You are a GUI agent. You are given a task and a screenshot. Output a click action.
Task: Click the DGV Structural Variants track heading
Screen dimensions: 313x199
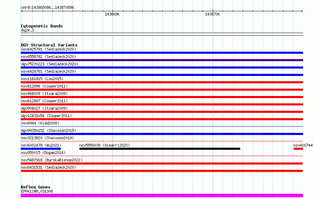[x=49, y=45]
